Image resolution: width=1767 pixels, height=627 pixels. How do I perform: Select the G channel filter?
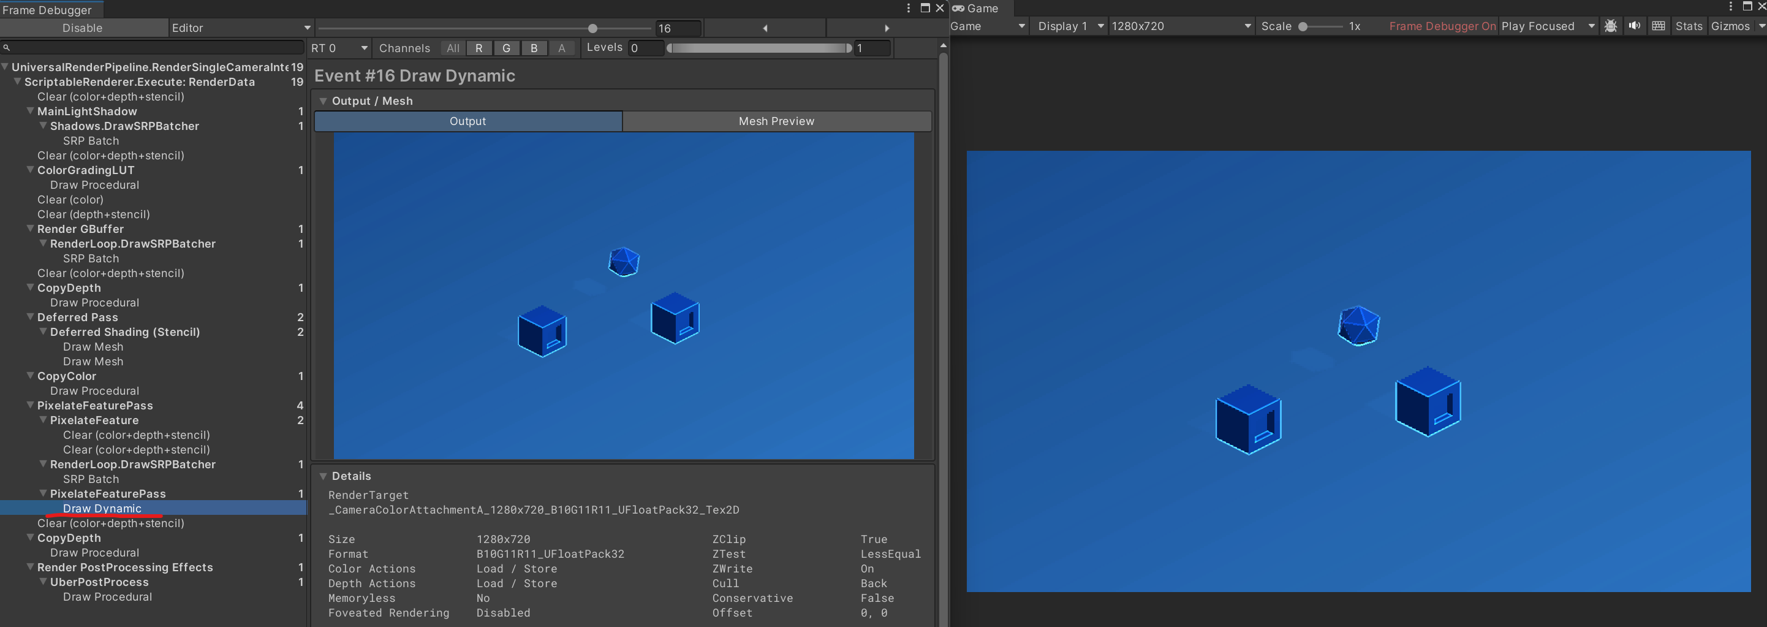pyautogui.click(x=506, y=48)
